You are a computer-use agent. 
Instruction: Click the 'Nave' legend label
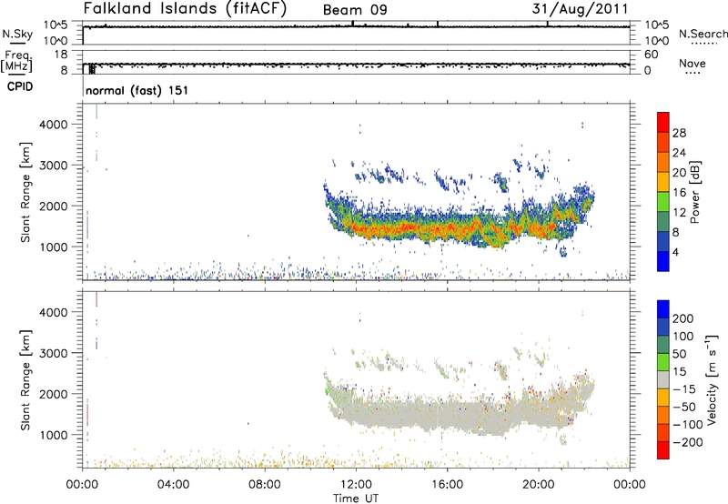click(693, 63)
